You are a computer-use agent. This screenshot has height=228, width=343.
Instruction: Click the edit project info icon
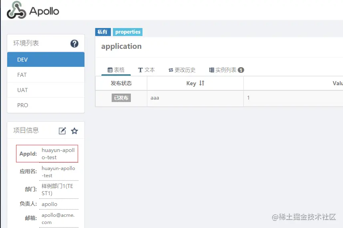pos(62,131)
